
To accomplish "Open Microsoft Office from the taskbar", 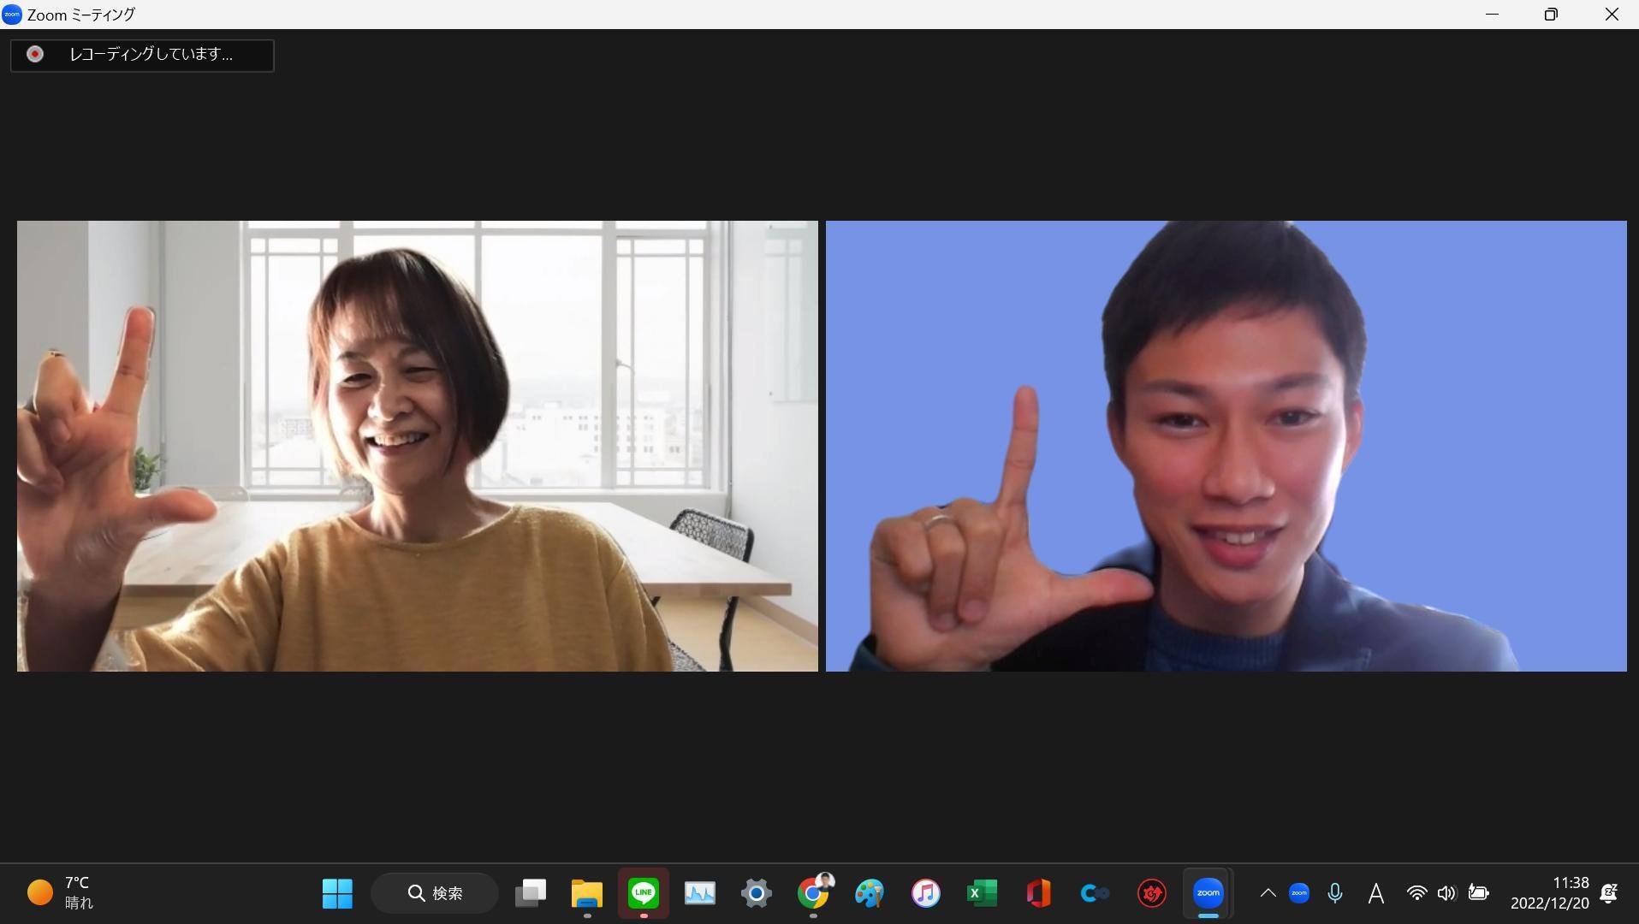I will tap(1038, 893).
